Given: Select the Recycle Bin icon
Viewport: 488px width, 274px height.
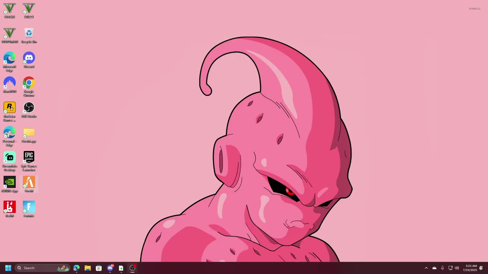Looking at the screenshot, I should (x=29, y=35).
